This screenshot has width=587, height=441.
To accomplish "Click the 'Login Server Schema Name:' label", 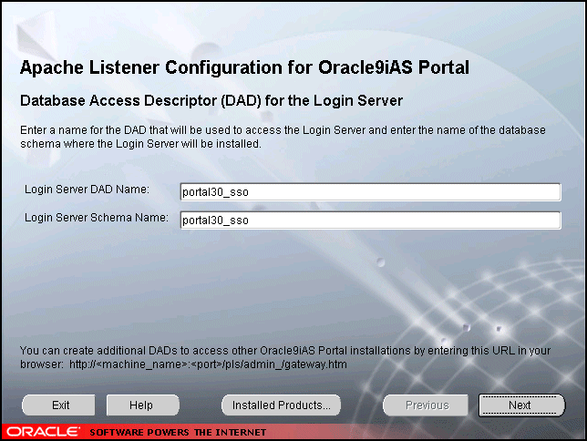I will [97, 218].
